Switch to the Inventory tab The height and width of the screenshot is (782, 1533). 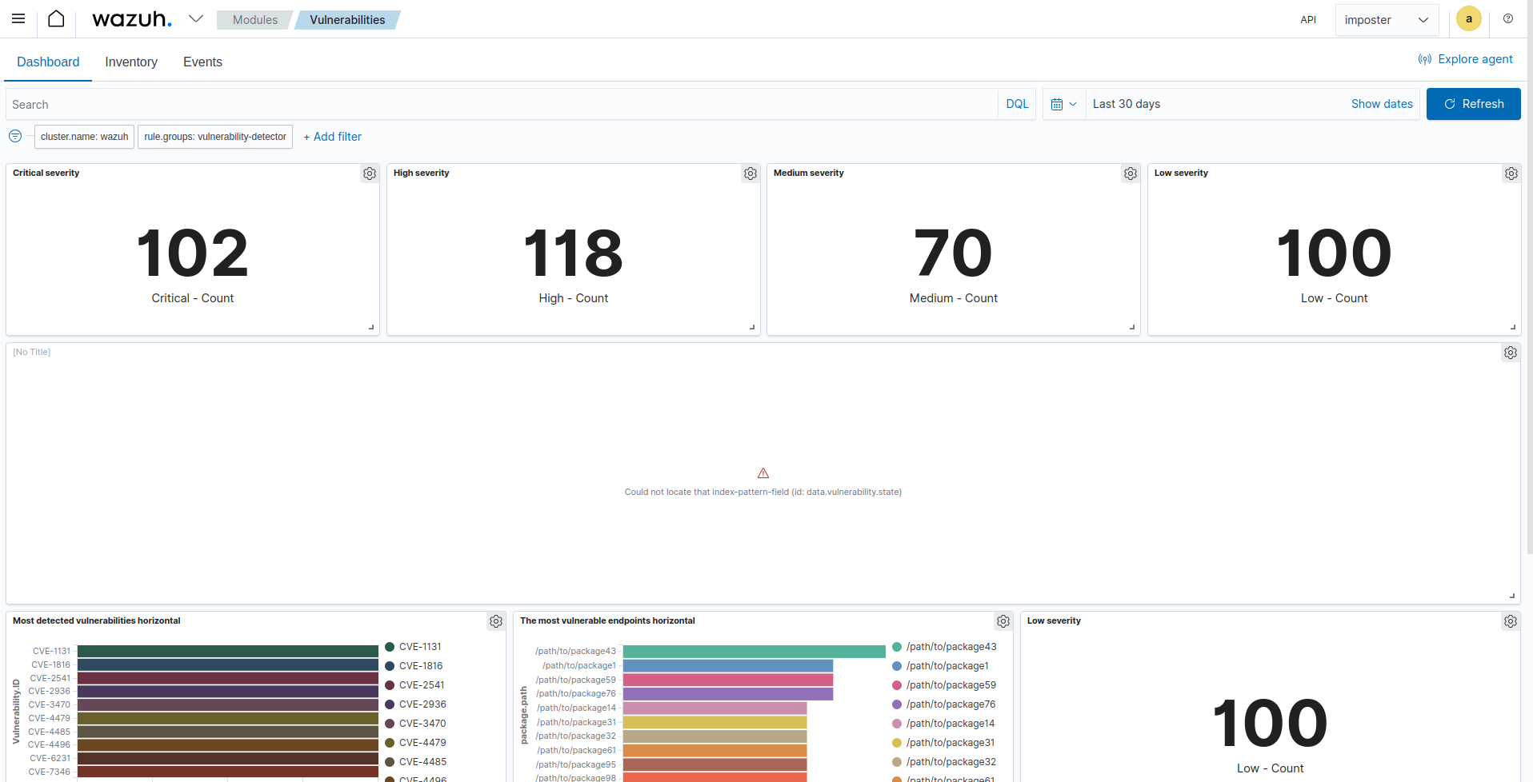click(130, 62)
